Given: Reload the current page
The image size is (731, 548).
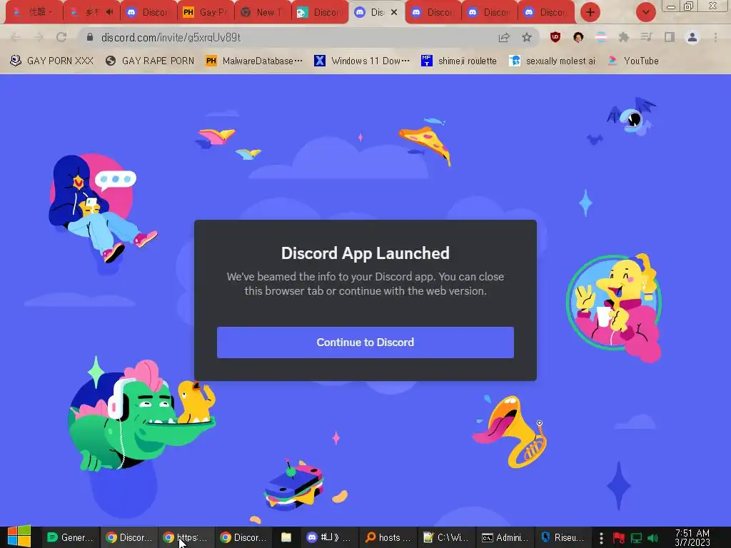Looking at the screenshot, I should 61,37.
